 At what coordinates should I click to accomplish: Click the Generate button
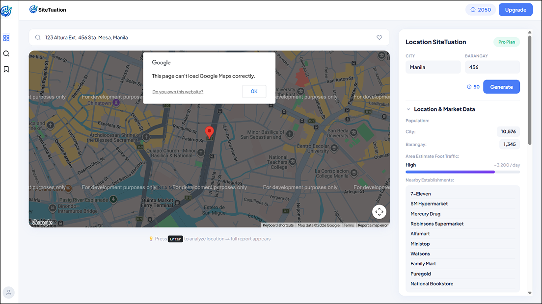tap(501, 87)
